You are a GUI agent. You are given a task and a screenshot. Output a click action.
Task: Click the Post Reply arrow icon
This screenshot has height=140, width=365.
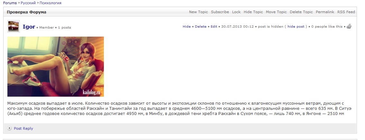(x=9, y=128)
